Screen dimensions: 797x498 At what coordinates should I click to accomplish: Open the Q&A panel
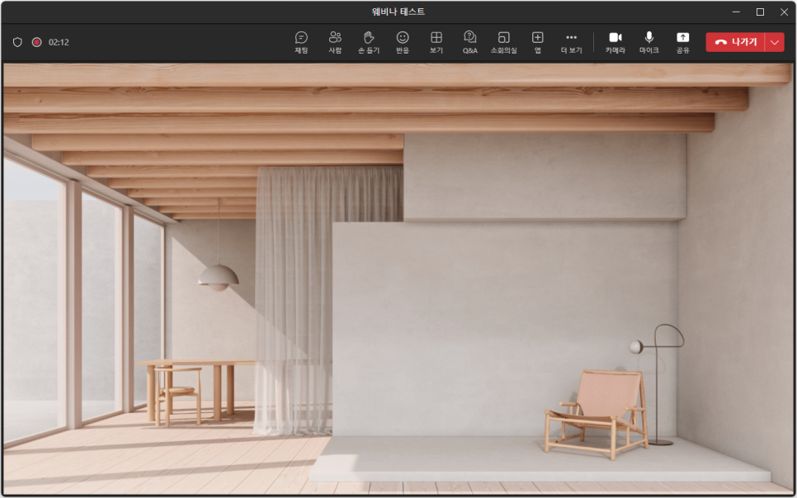coord(470,42)
